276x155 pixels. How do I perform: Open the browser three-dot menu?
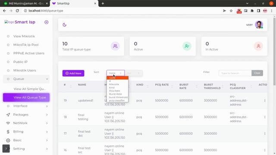[272, 11]
